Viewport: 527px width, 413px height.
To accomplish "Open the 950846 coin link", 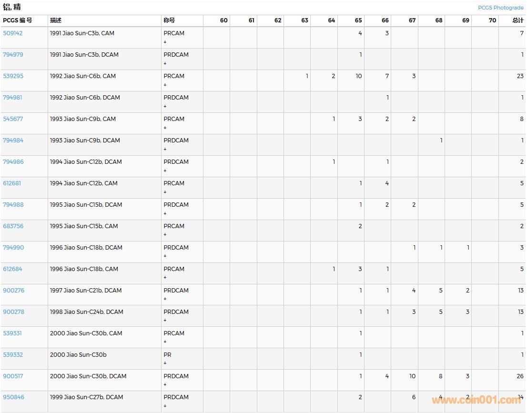I will 13,397.
